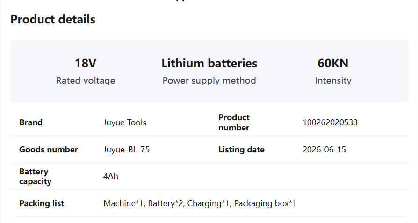Screen dimensions: 418x223
Task: Click the Listing date label
Action: coord(241,150)
